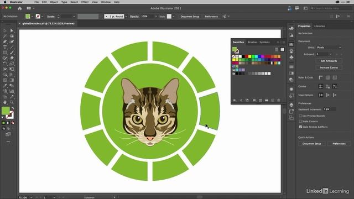The width and height of the screenshot is (354, 199).
Task: Select the Rotate tool
Action: pos(5,64)
